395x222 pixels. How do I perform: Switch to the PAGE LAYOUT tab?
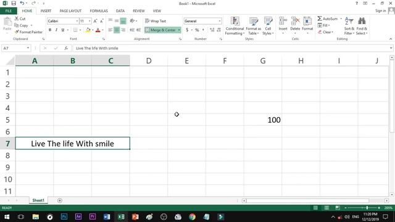(x=70, y=11)
